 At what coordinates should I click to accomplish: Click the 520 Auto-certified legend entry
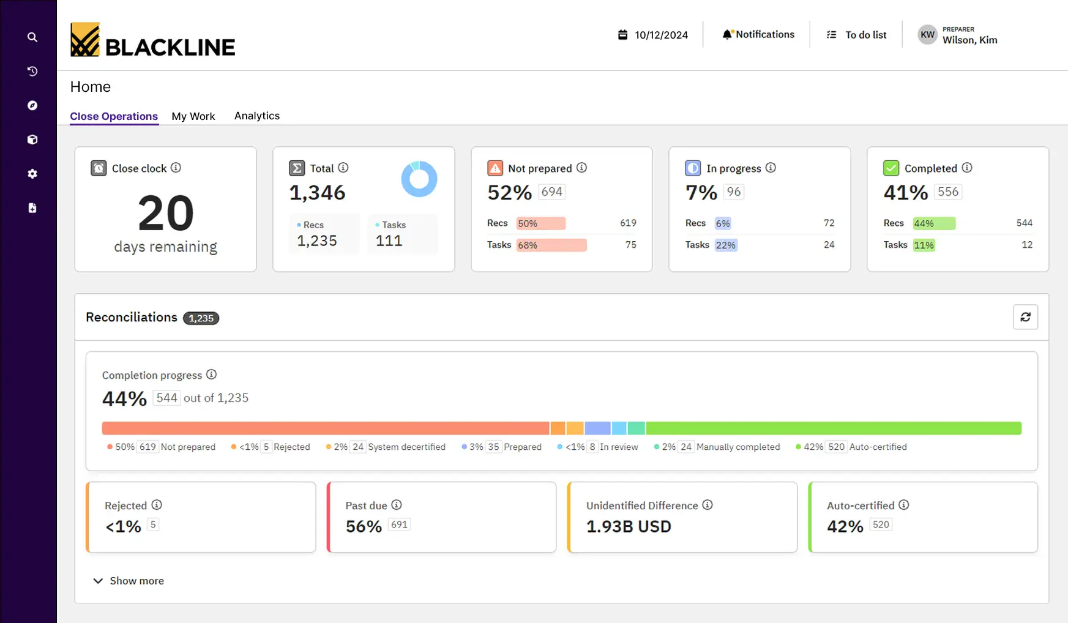point(851,447)
